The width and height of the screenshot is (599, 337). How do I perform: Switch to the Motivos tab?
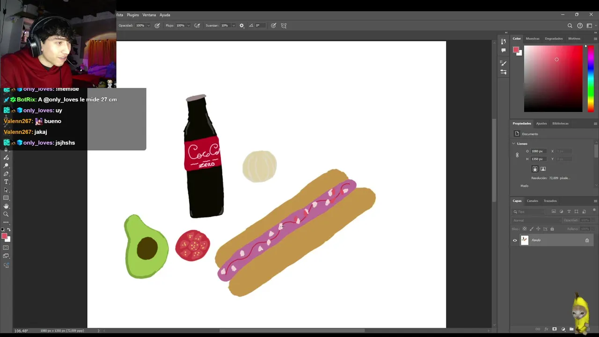tap(574, 38)
